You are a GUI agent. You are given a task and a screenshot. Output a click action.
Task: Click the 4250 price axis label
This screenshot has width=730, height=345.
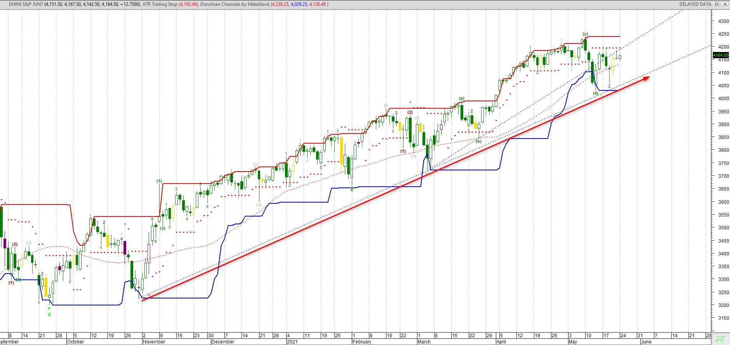pos(723,34)
